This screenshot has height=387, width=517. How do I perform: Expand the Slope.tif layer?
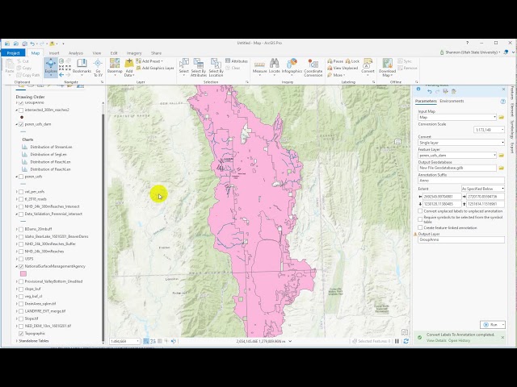point(17,318)
